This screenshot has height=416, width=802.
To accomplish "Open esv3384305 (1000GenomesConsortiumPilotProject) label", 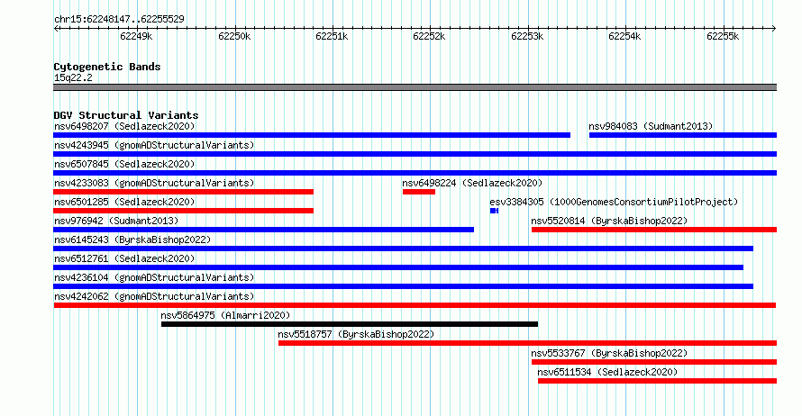I will 614,202.
